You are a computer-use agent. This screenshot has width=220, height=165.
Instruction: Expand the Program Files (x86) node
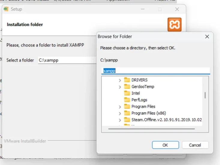pos(120,114)
